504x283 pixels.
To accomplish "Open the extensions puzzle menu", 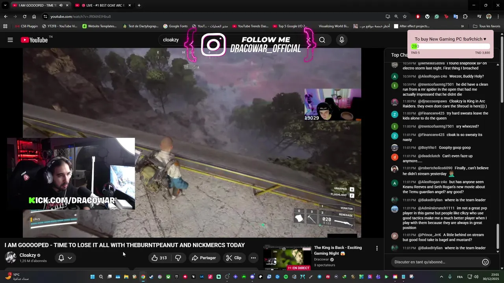I will [x=465, y=17].
